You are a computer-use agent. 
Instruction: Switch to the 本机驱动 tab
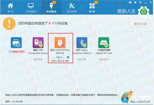coord(31,8)
